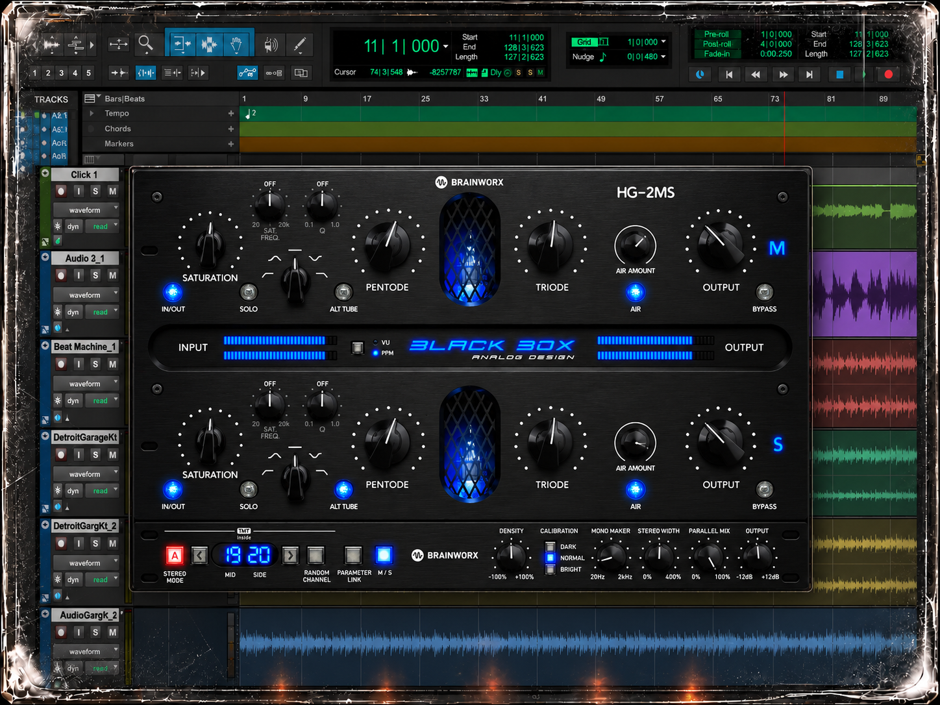
Task: Open the Grid value dropdown arrow
Action: [663, 42]
